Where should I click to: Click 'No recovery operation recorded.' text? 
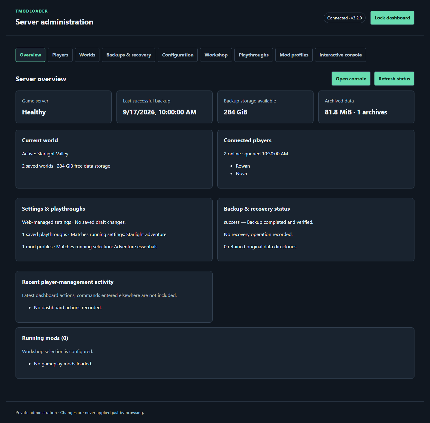click(x=258, y=235)
